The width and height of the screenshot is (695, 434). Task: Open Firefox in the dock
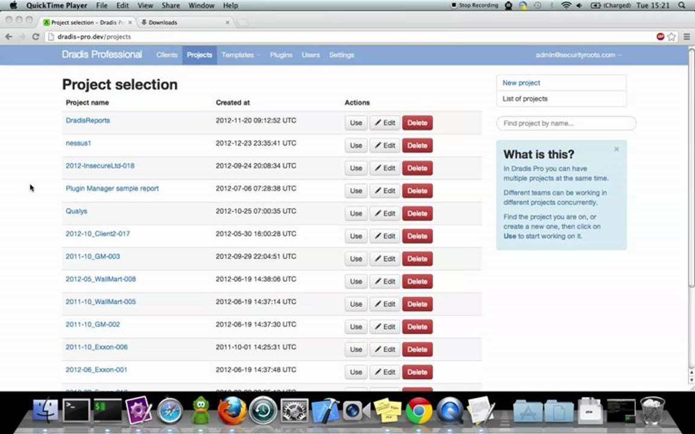pos(232,410)
